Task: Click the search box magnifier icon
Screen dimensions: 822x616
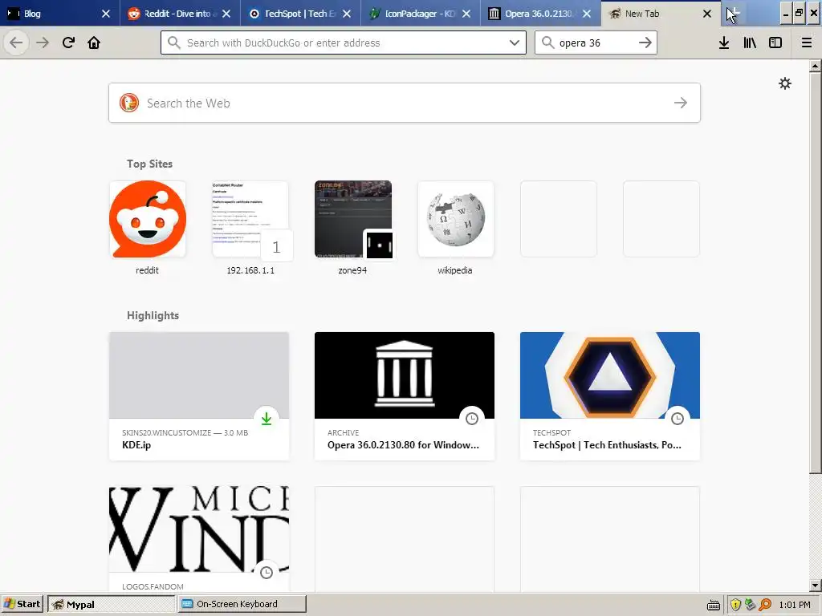Action: coord(547,43)
